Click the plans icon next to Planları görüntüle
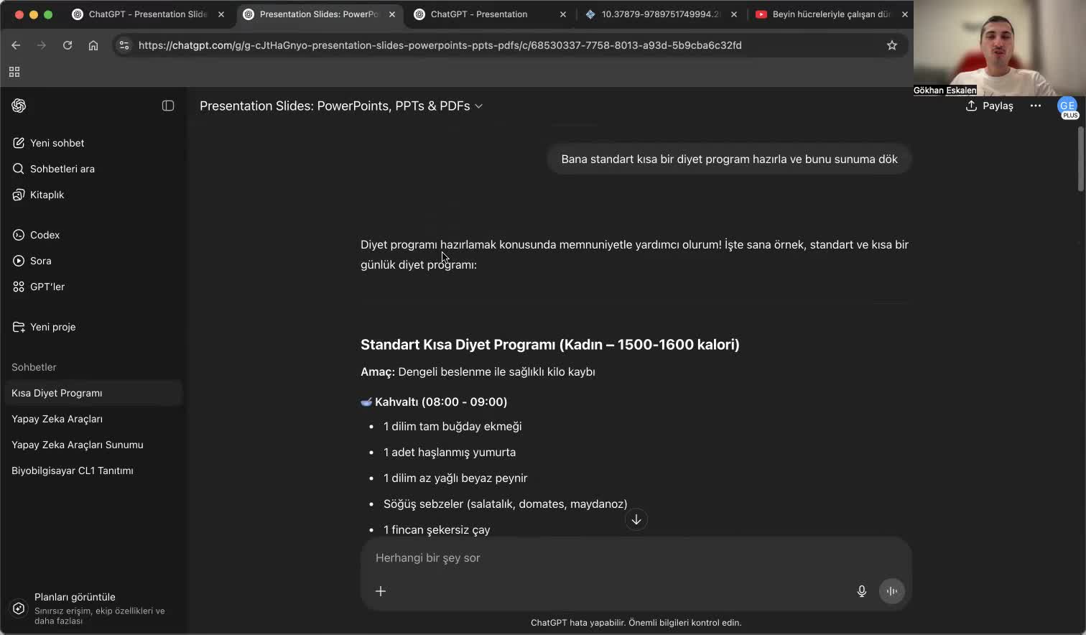1086x635 pixels. [x=19, y=608]
